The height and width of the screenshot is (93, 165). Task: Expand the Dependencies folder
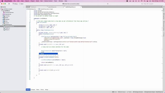[x=3, y=14]
